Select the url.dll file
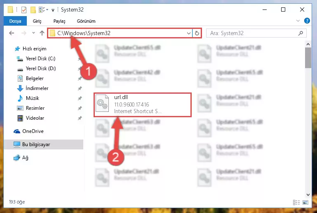 click(143, 105)
